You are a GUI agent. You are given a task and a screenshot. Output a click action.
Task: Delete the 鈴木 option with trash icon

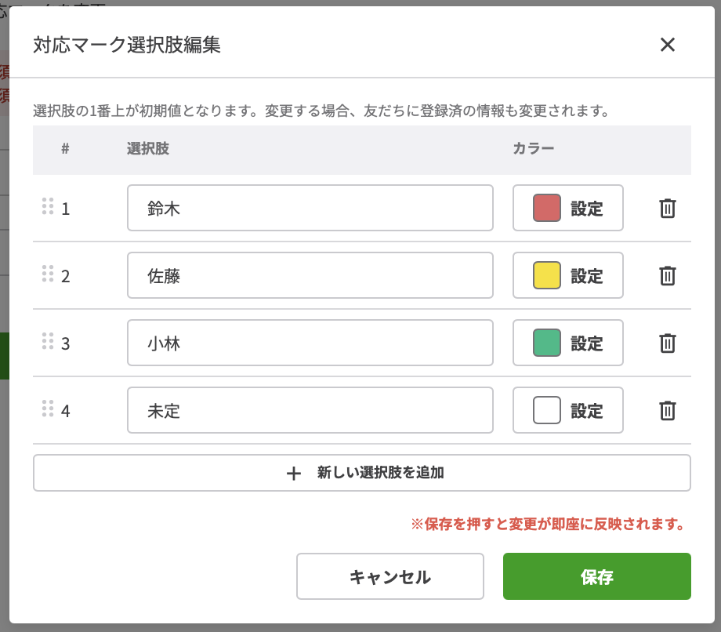click(x=667, y=209)
